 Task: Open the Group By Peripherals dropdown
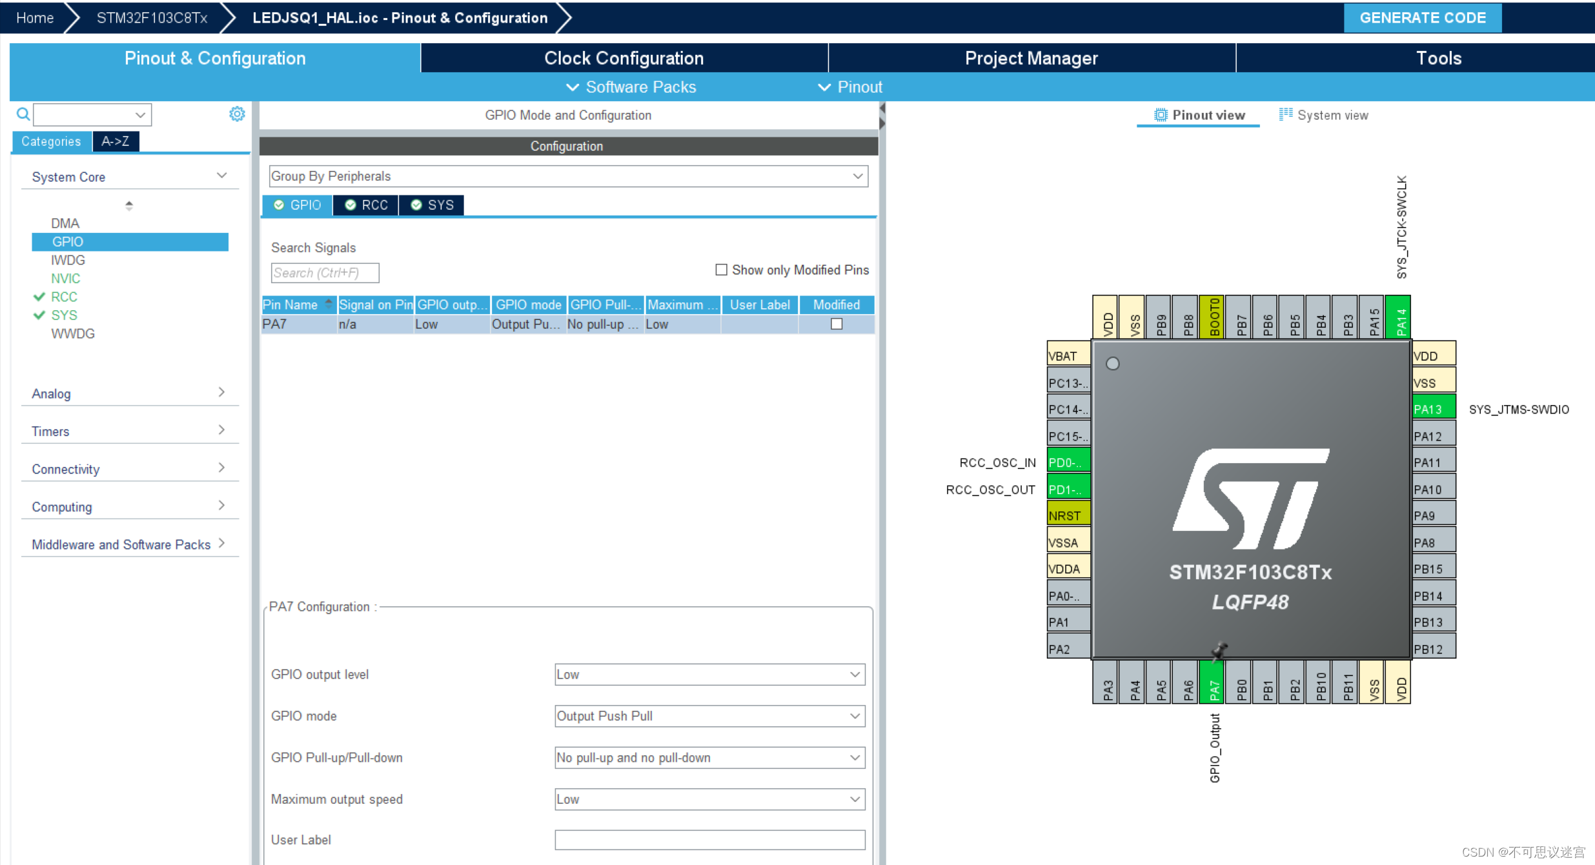(567, 176)
